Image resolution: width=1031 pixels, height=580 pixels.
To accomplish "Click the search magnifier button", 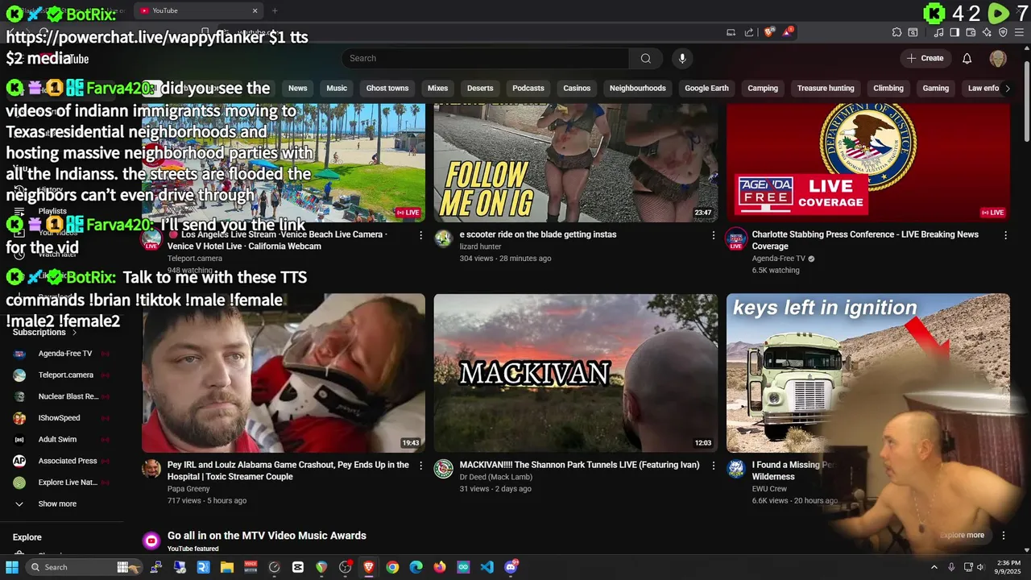I will (645, 58).
